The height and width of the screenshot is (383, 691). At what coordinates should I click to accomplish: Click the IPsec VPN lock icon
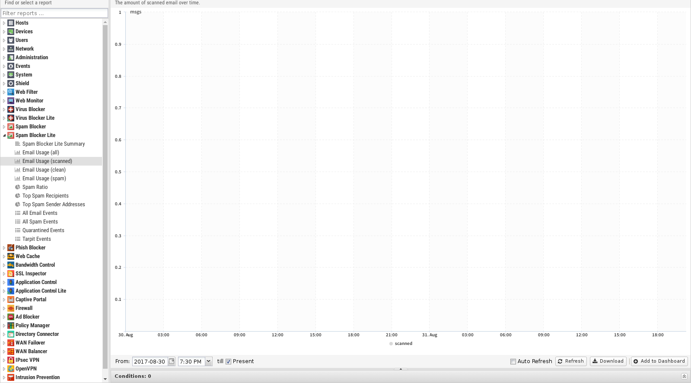[x=11, y=360]
